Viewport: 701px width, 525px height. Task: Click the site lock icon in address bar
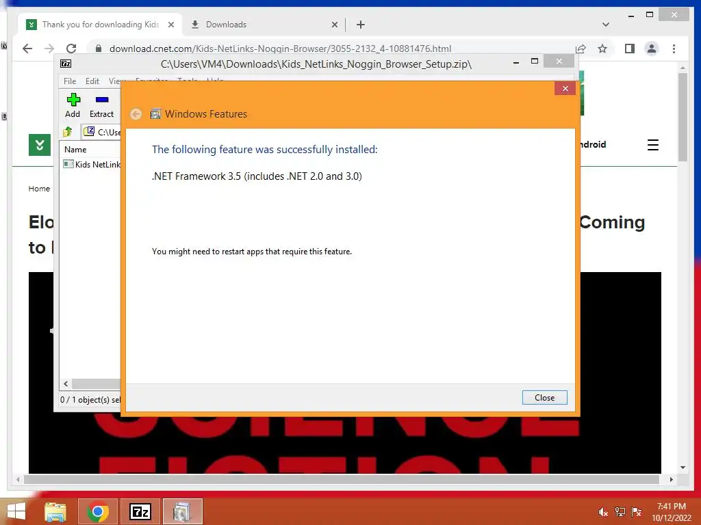click(x=99, y=49)
